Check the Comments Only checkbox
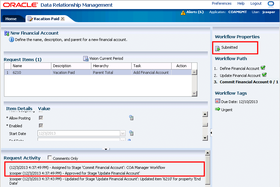This screenshot has width=280, height=187. (50, 158)
